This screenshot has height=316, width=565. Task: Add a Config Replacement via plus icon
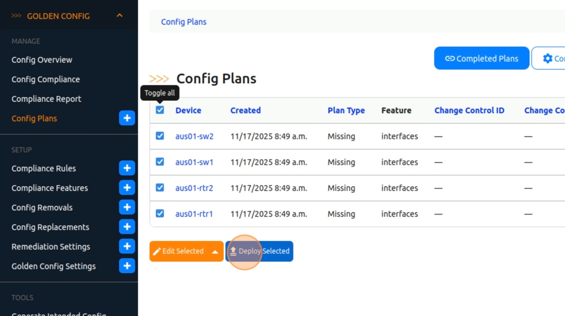coord(127,227)
